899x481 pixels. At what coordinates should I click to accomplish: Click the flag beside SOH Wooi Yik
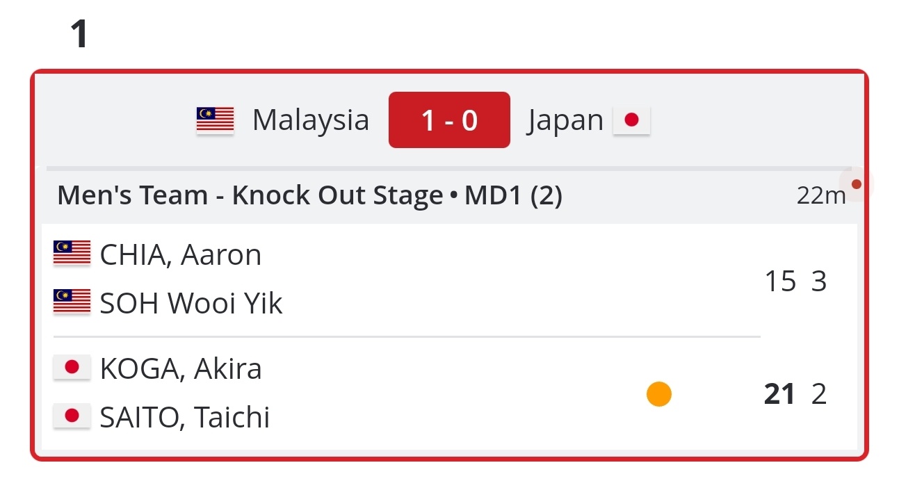tap(72, 302)
